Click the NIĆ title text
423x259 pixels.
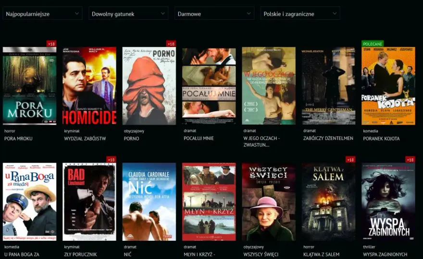tap(127, 254)
